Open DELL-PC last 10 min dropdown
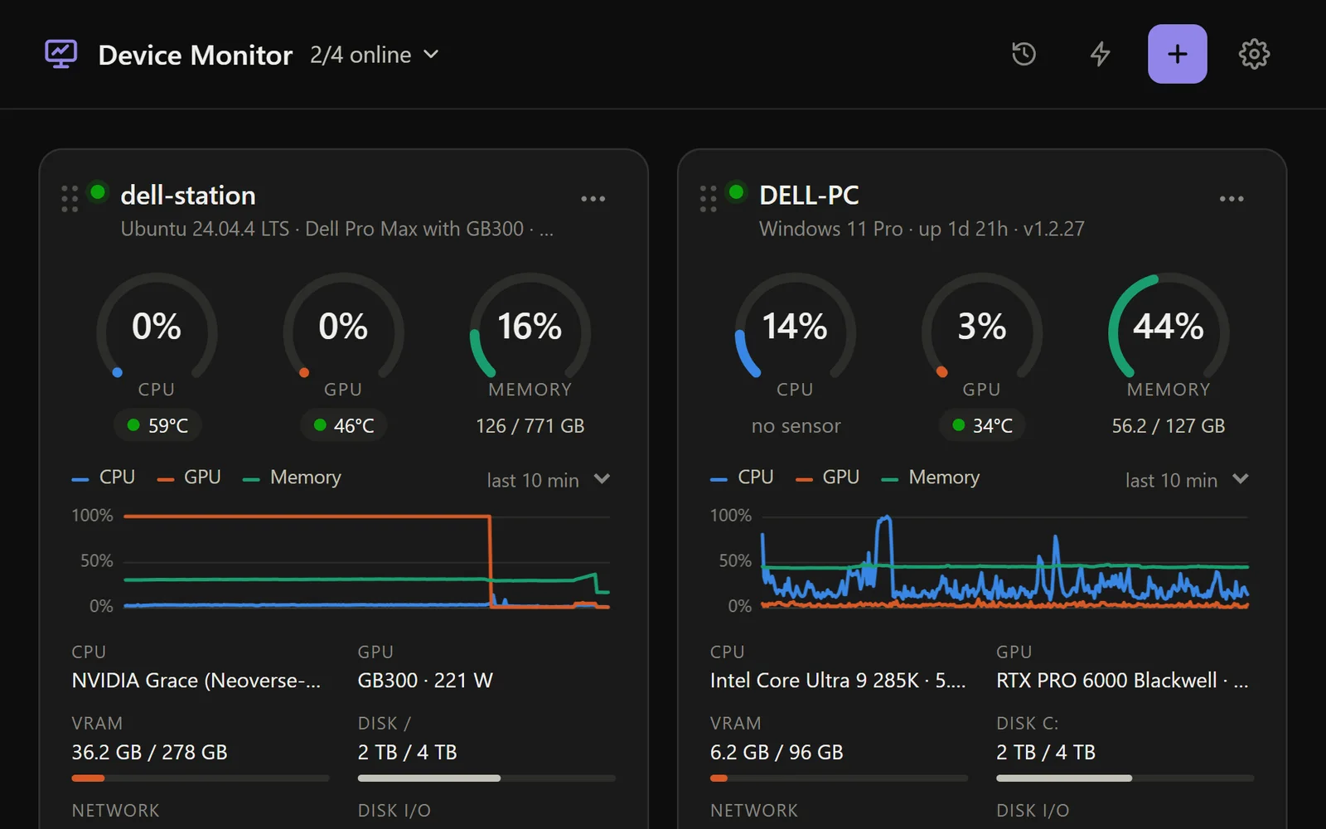 1187,480
